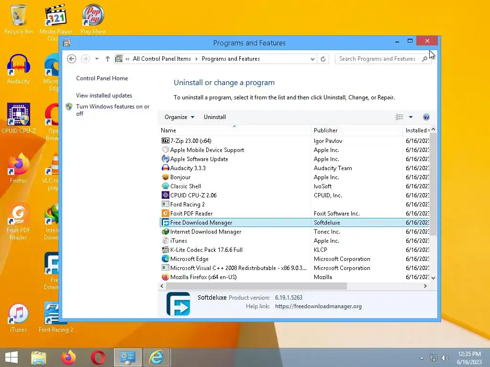Click the Classic Shell icon in list
This screenshot has height=367, width=490.
(165, 186)
